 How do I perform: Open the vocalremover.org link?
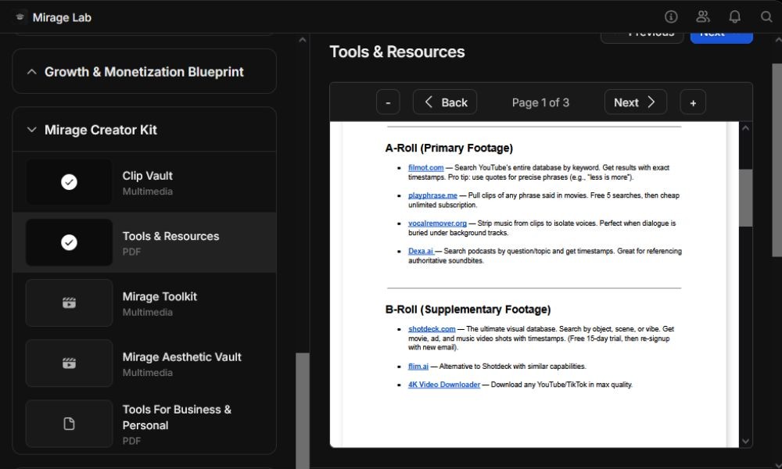437,224
